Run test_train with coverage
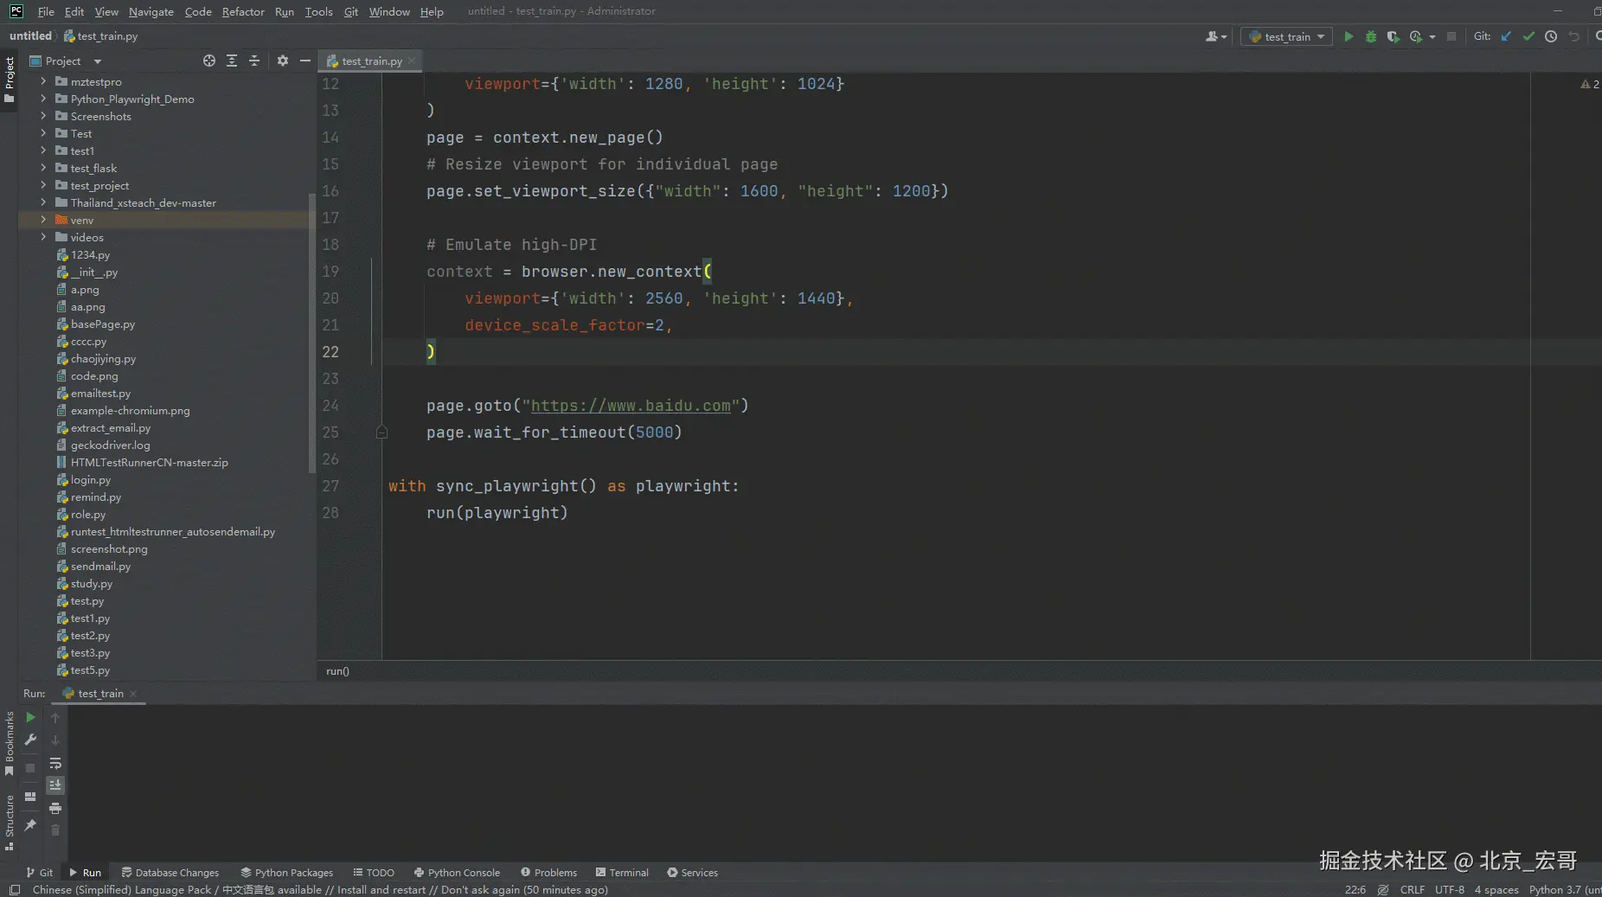The image size is (1602, 897). click(1393, 36)
